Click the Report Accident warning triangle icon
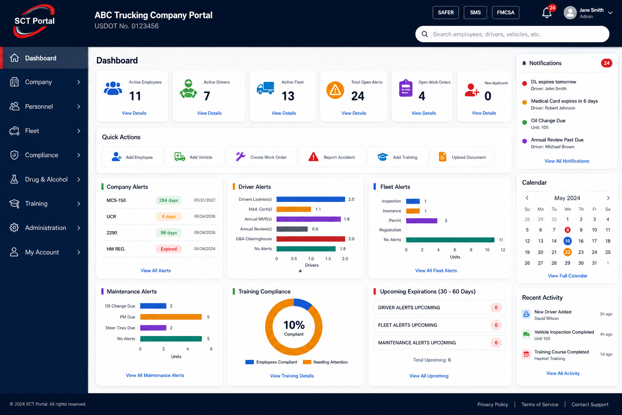This screenshot has width=622, height=415. pyautogui.click(x=313, y=157)
